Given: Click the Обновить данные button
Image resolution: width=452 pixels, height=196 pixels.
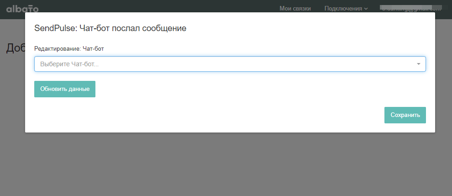Looking at the screenshot, I should coord(65,89).
